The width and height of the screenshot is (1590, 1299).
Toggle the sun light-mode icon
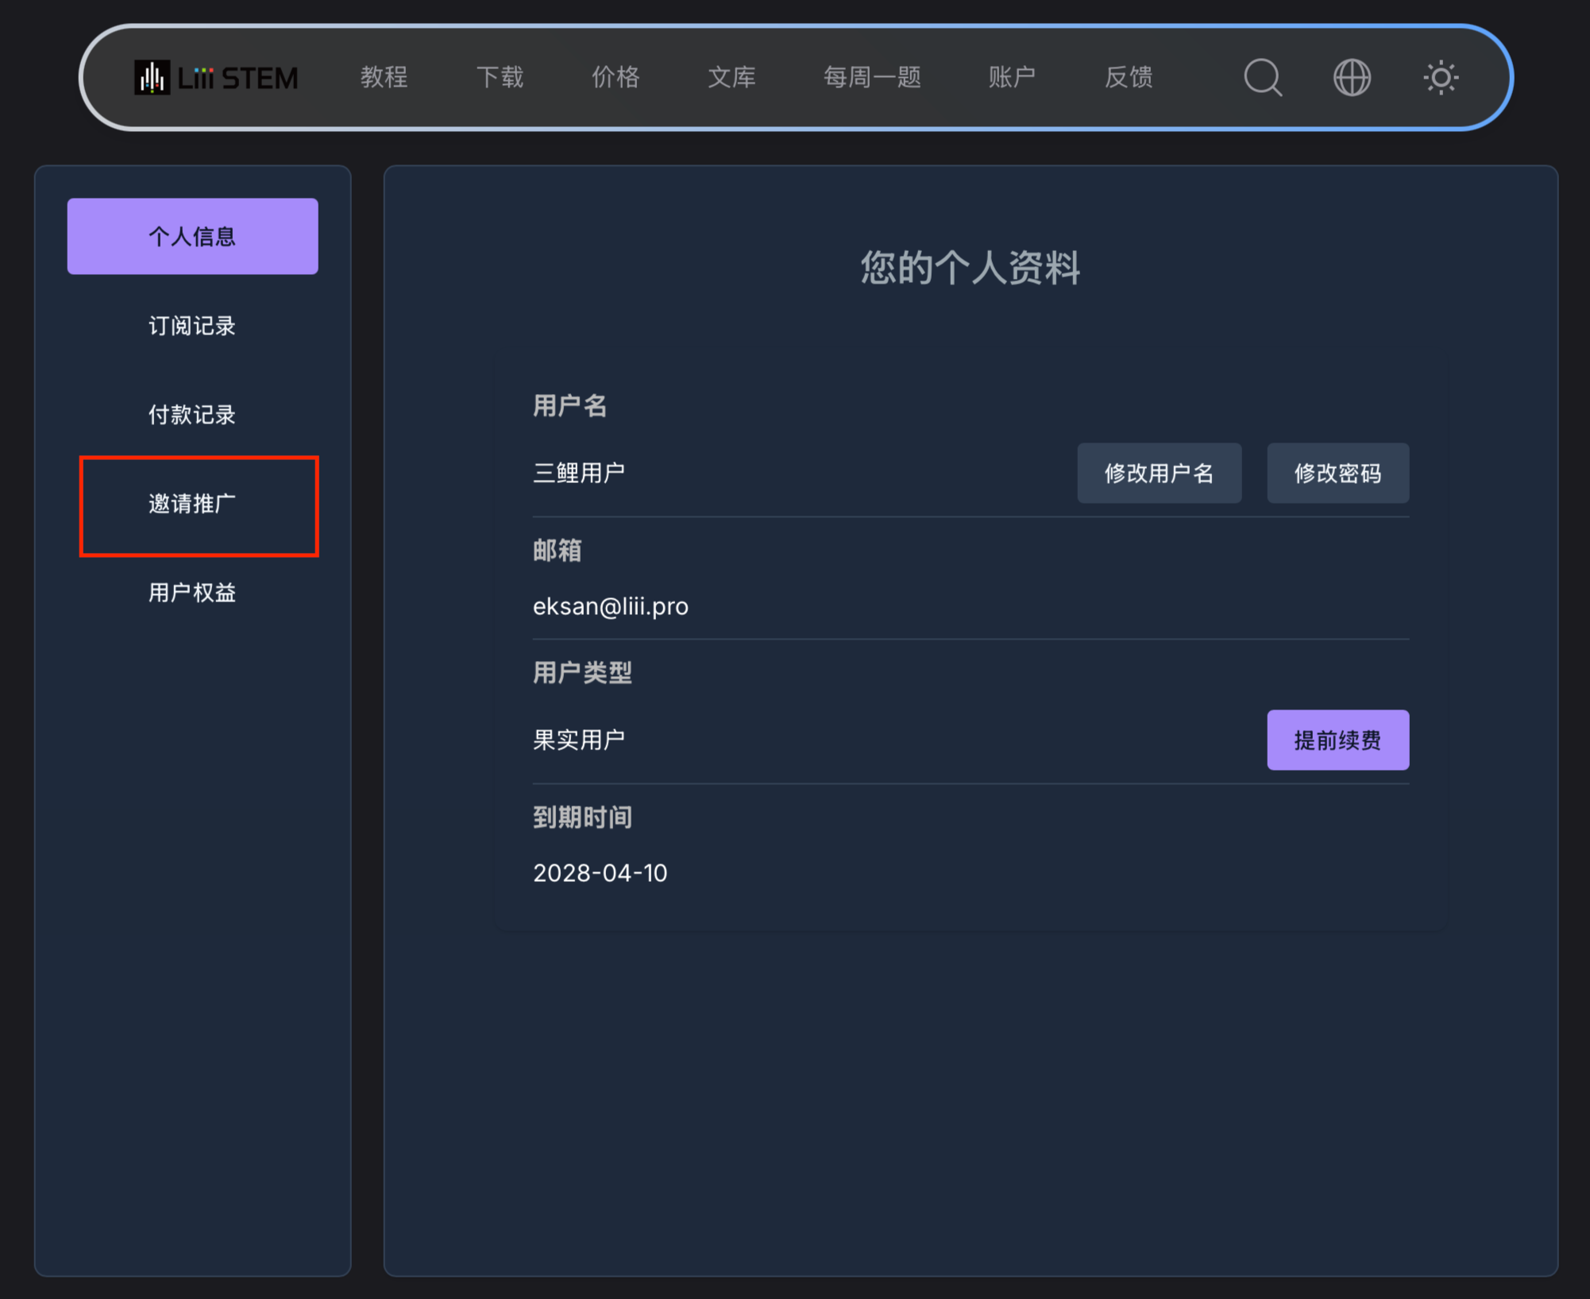(x=1441, y=78)
